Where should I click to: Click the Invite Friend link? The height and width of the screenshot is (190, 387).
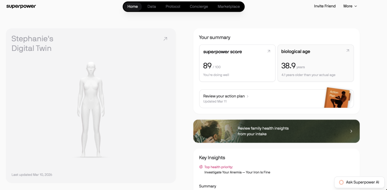point(325,6)
